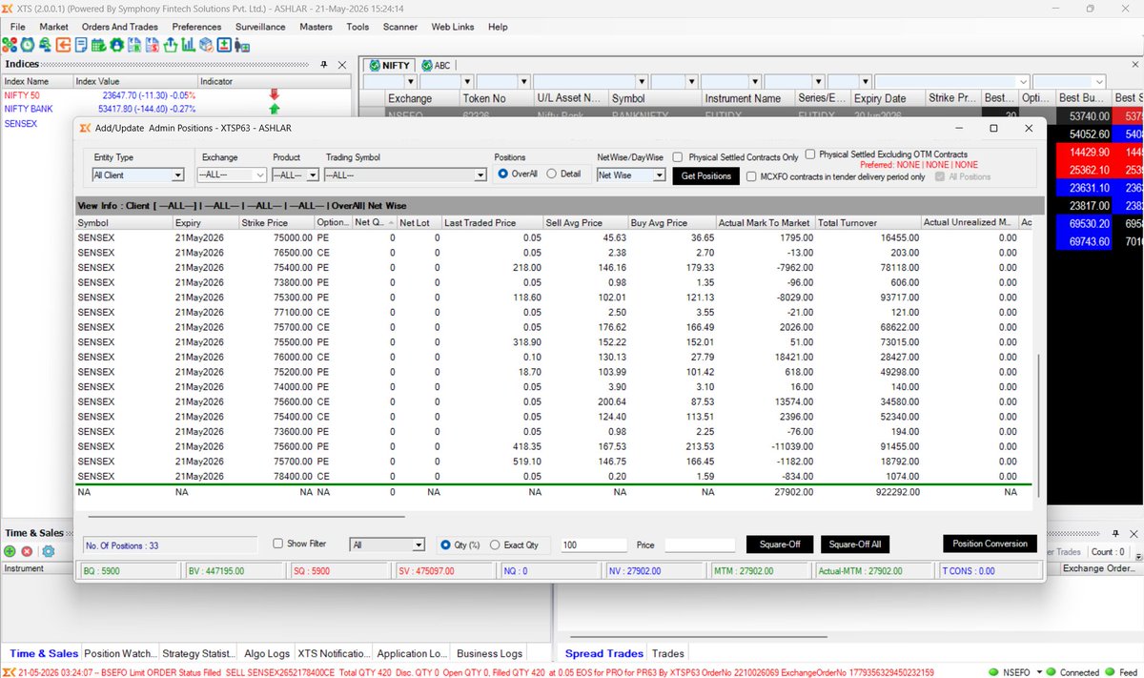Open the All filter dropdown near Show Filter
Screen dimensions: 1144x678
(x=418, y=544)
